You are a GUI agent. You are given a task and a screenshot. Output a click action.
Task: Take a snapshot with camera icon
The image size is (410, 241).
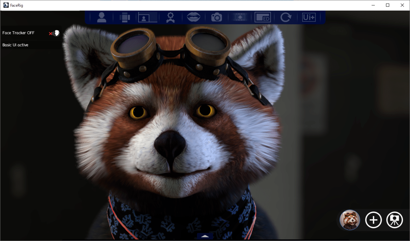pyautogui.click(x=217, y=17)
